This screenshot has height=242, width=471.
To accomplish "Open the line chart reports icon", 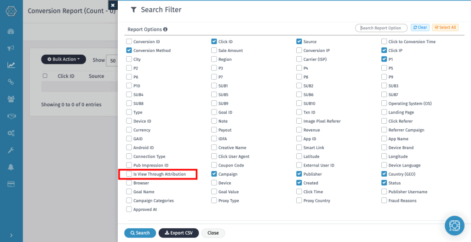I will coord(11,65).
